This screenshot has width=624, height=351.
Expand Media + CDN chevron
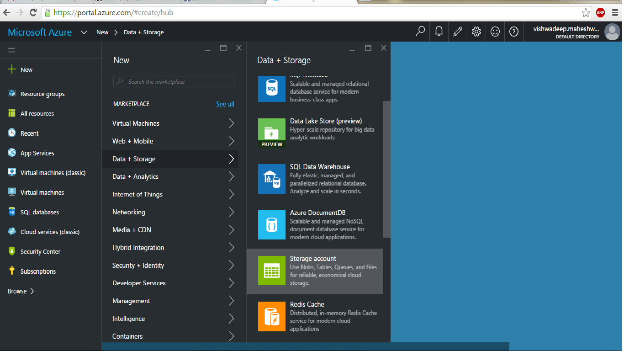click(x=231, y=229)
